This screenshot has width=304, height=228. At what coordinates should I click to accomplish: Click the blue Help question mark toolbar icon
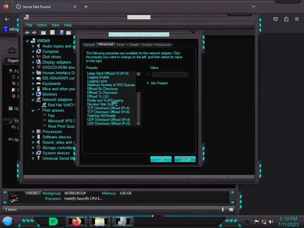(x=61, y=32)
